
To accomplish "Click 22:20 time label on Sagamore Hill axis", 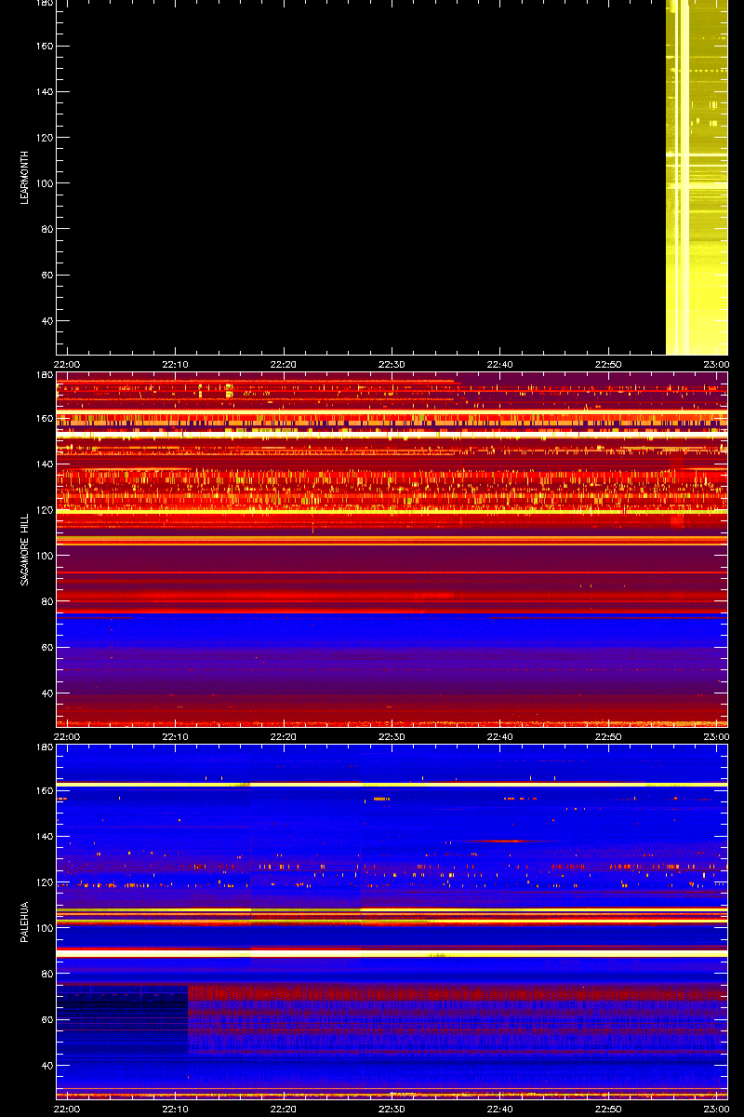I will pos(284,736).
